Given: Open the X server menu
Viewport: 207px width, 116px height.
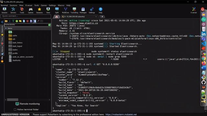Looking at the screenshot, I should coord(29,5).
